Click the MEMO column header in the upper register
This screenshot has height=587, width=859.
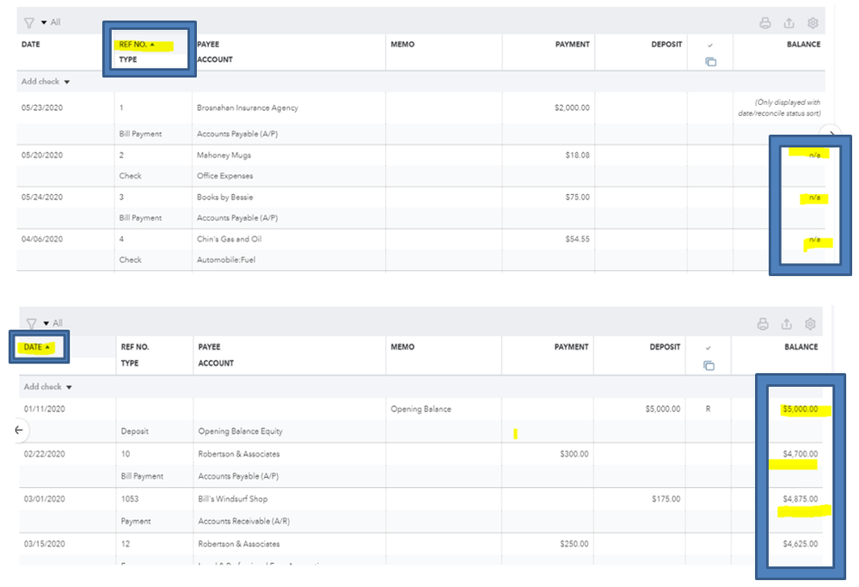click(x=402, y=45)
